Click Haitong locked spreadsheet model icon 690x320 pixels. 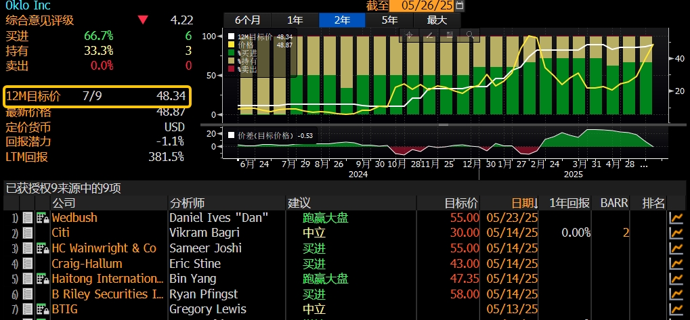pyautogui.click(x=43, y=279)
